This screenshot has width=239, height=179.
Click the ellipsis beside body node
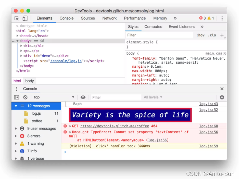click(14, 41)
